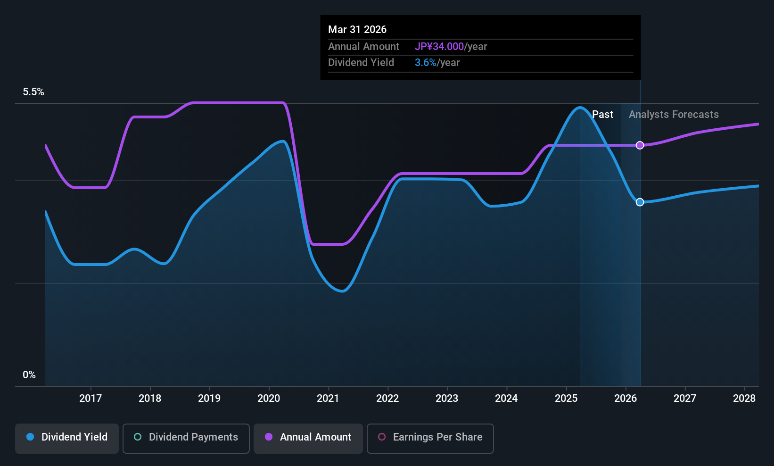
Task: Click the Dividend Yield tooltip row label
Action: pos(361,63)
